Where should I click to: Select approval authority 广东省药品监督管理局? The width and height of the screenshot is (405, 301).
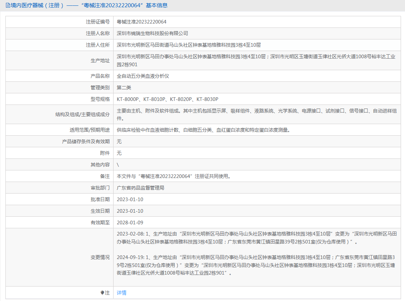click(141, 188)
